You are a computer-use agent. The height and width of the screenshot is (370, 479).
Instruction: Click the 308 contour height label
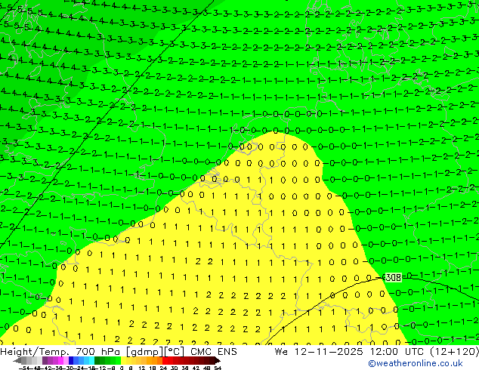pyautogui.click(x=393, y=278)
